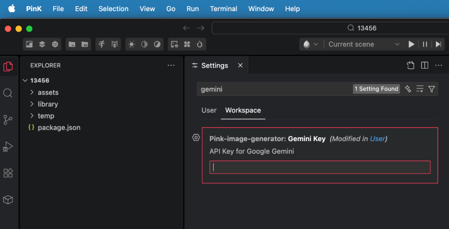Clear the settings search input

pyautogui.click(x=420, y=89)
